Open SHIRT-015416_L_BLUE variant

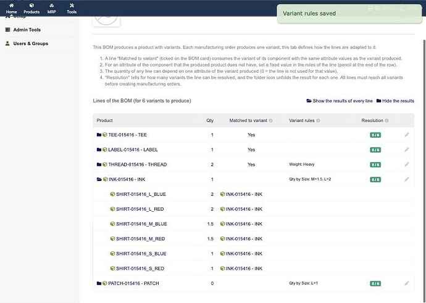coord(141,195)
